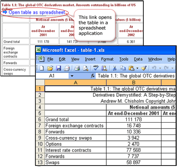Viewport: 177px width, 167px height.
Task: Click the At end-December 2001 header in Excel
Action: click(x=134, y=113)
